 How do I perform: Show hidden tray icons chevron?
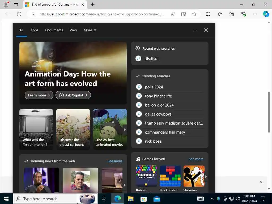click(x=212, y=199)
